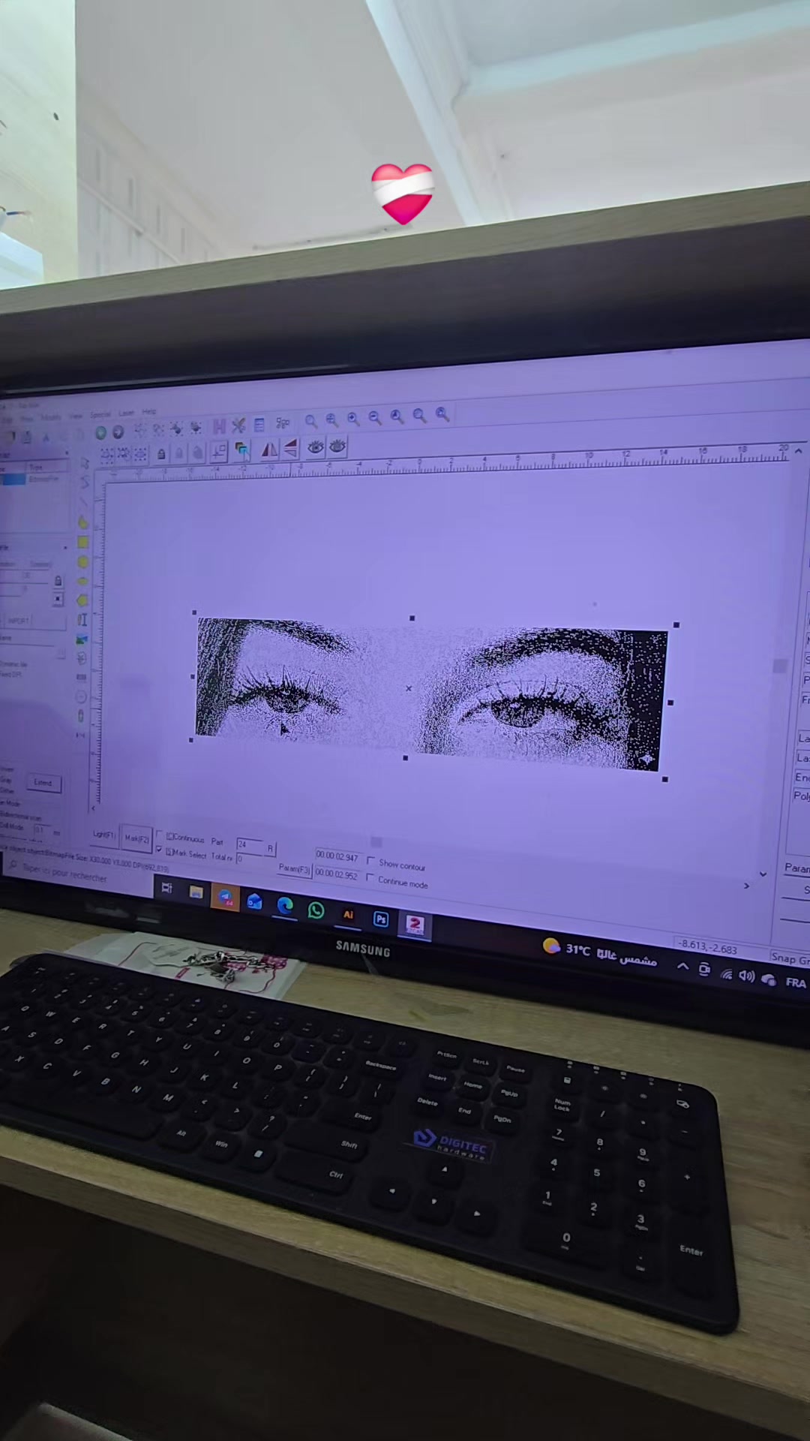Click the Part count input field
The height and width of the screenshot is (1441, 810).
coord(250,845)
